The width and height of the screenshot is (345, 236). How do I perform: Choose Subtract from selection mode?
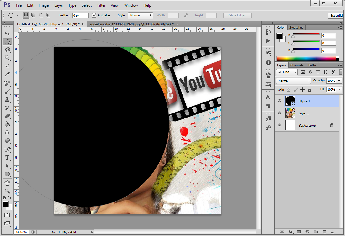pyautogui.click(x=41, y=15)
